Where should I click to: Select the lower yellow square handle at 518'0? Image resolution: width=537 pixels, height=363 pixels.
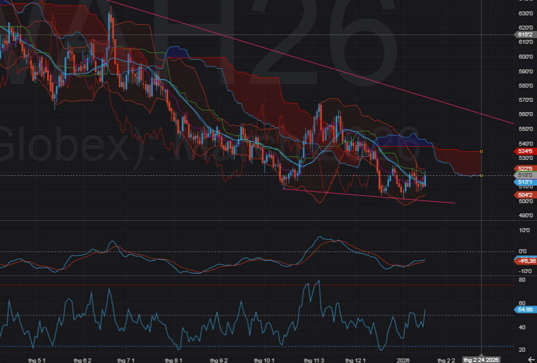[x=482, y=175]
